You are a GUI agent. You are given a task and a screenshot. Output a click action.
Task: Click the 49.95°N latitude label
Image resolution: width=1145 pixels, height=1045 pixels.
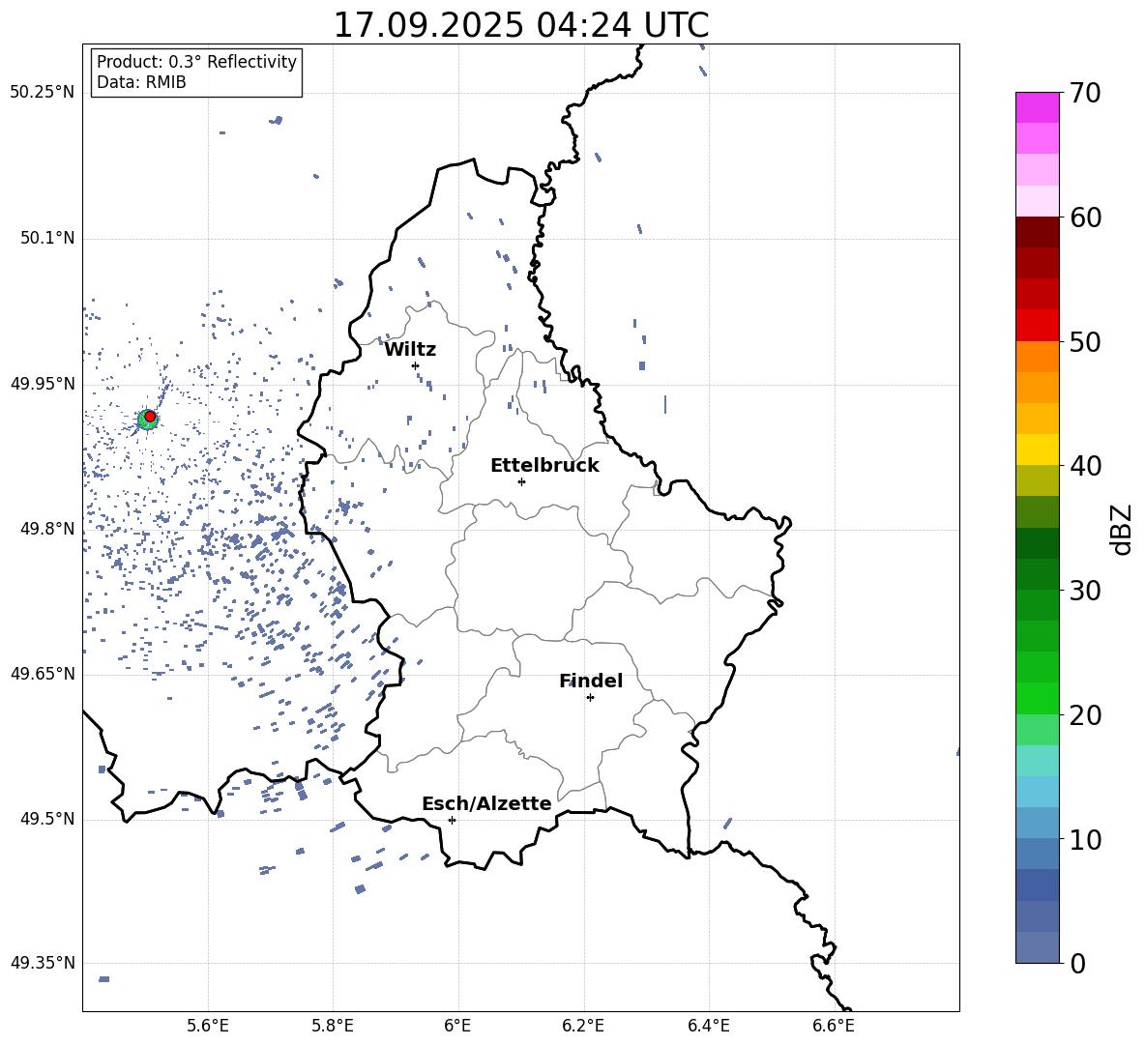pos(43,384)
